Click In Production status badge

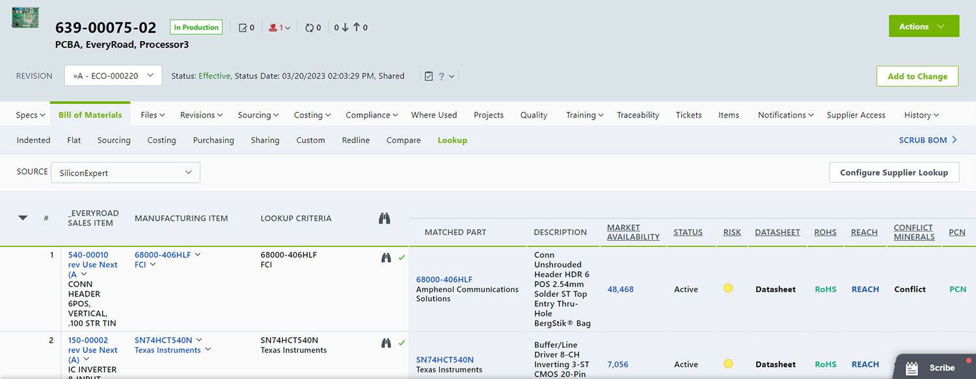196,27
